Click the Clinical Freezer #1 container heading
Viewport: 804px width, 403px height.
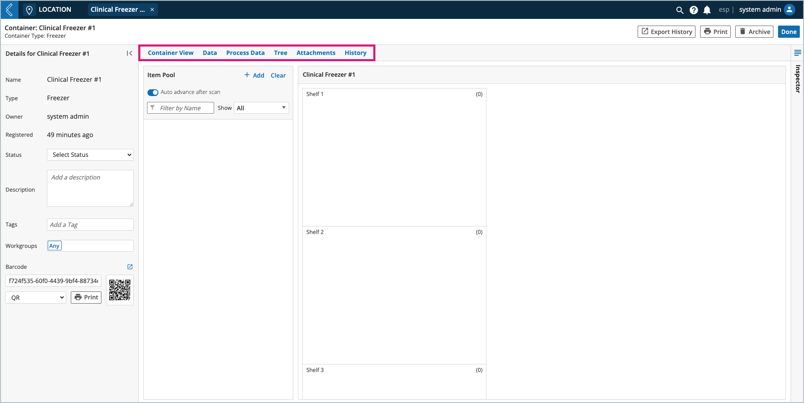coord(329,75)
